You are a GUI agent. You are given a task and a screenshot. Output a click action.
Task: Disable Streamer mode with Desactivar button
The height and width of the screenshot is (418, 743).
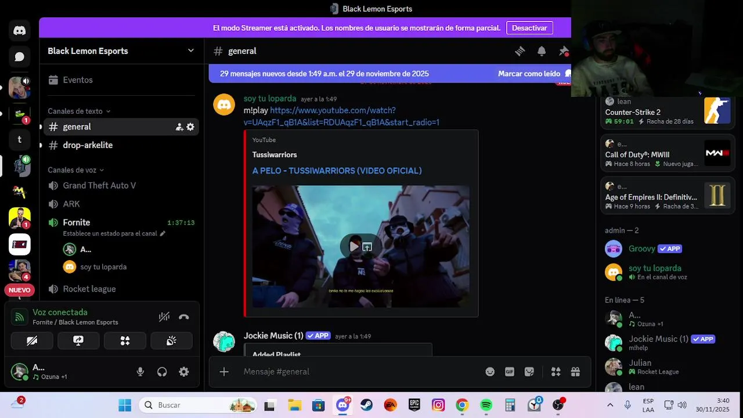[529, 28]
